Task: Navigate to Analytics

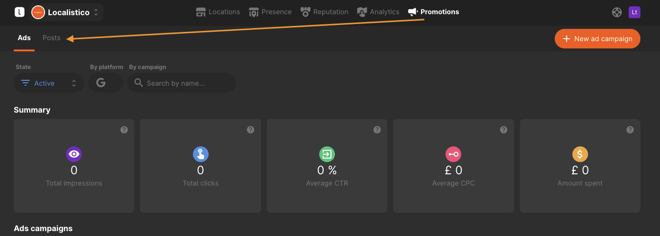Action: point(378,12)
